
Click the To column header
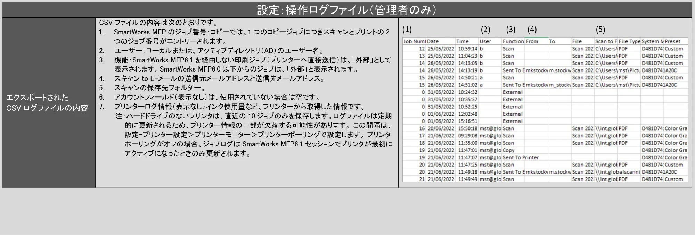pyautogui.click(x=559, y=41)
